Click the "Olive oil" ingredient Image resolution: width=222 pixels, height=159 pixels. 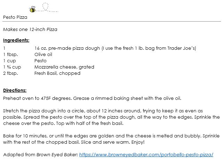(x=43, y=55)
